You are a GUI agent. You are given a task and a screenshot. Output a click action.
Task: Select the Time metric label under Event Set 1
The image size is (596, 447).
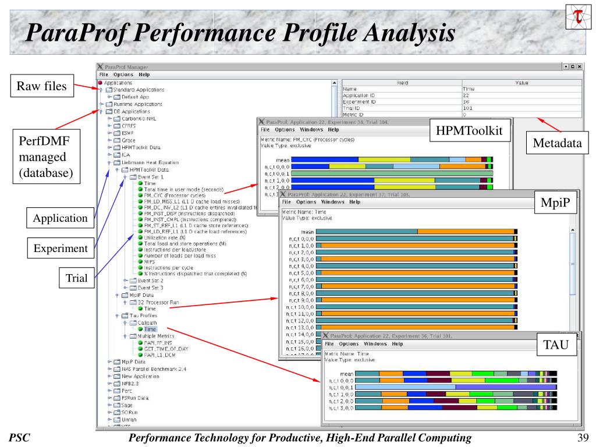pyautogui.click(x=150, y=183)
